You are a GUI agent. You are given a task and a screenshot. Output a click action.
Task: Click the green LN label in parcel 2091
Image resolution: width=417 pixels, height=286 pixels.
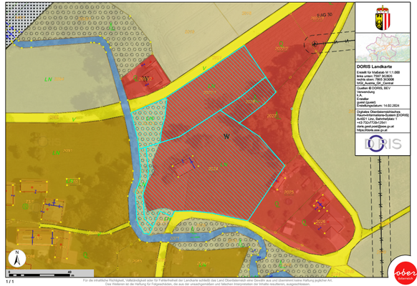click(56, 153)
